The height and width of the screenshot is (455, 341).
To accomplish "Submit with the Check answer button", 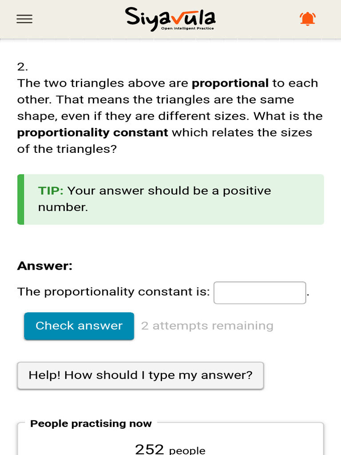I will click(79, 326).
